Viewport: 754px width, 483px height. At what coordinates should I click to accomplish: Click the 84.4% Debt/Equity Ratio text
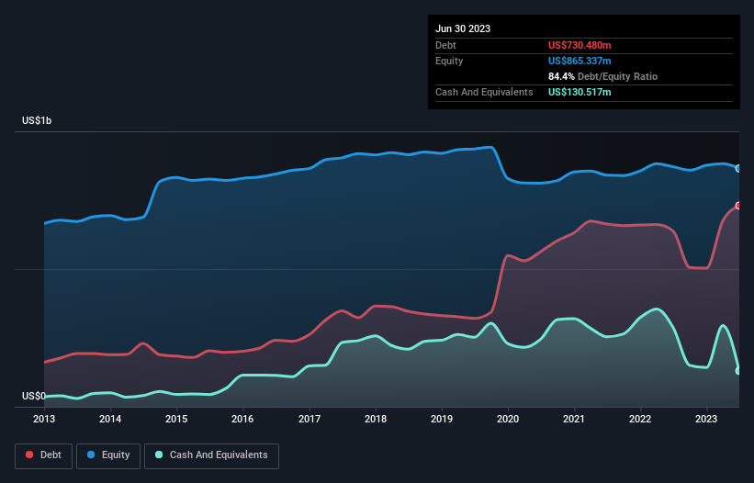click(602, 76)
